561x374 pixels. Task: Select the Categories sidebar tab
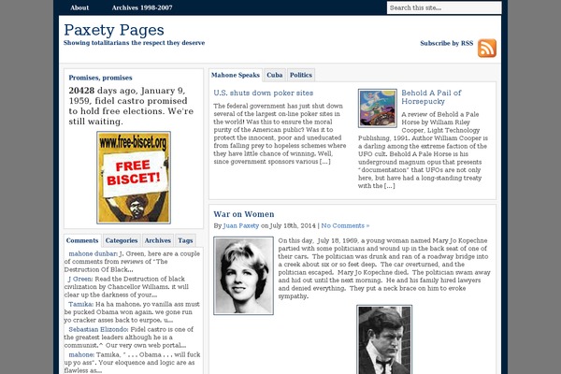tap(122, 240)
